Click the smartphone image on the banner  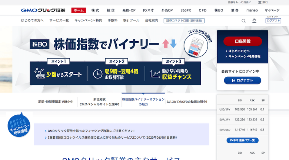(x=196, y=45)
